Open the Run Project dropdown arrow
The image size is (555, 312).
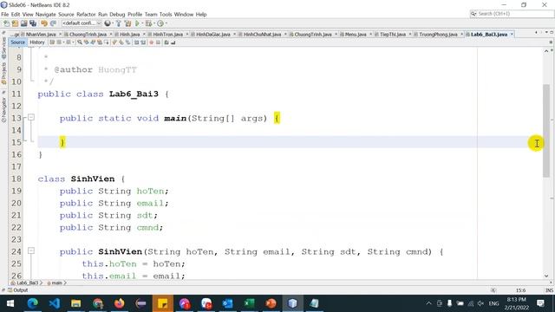[142, 23]
